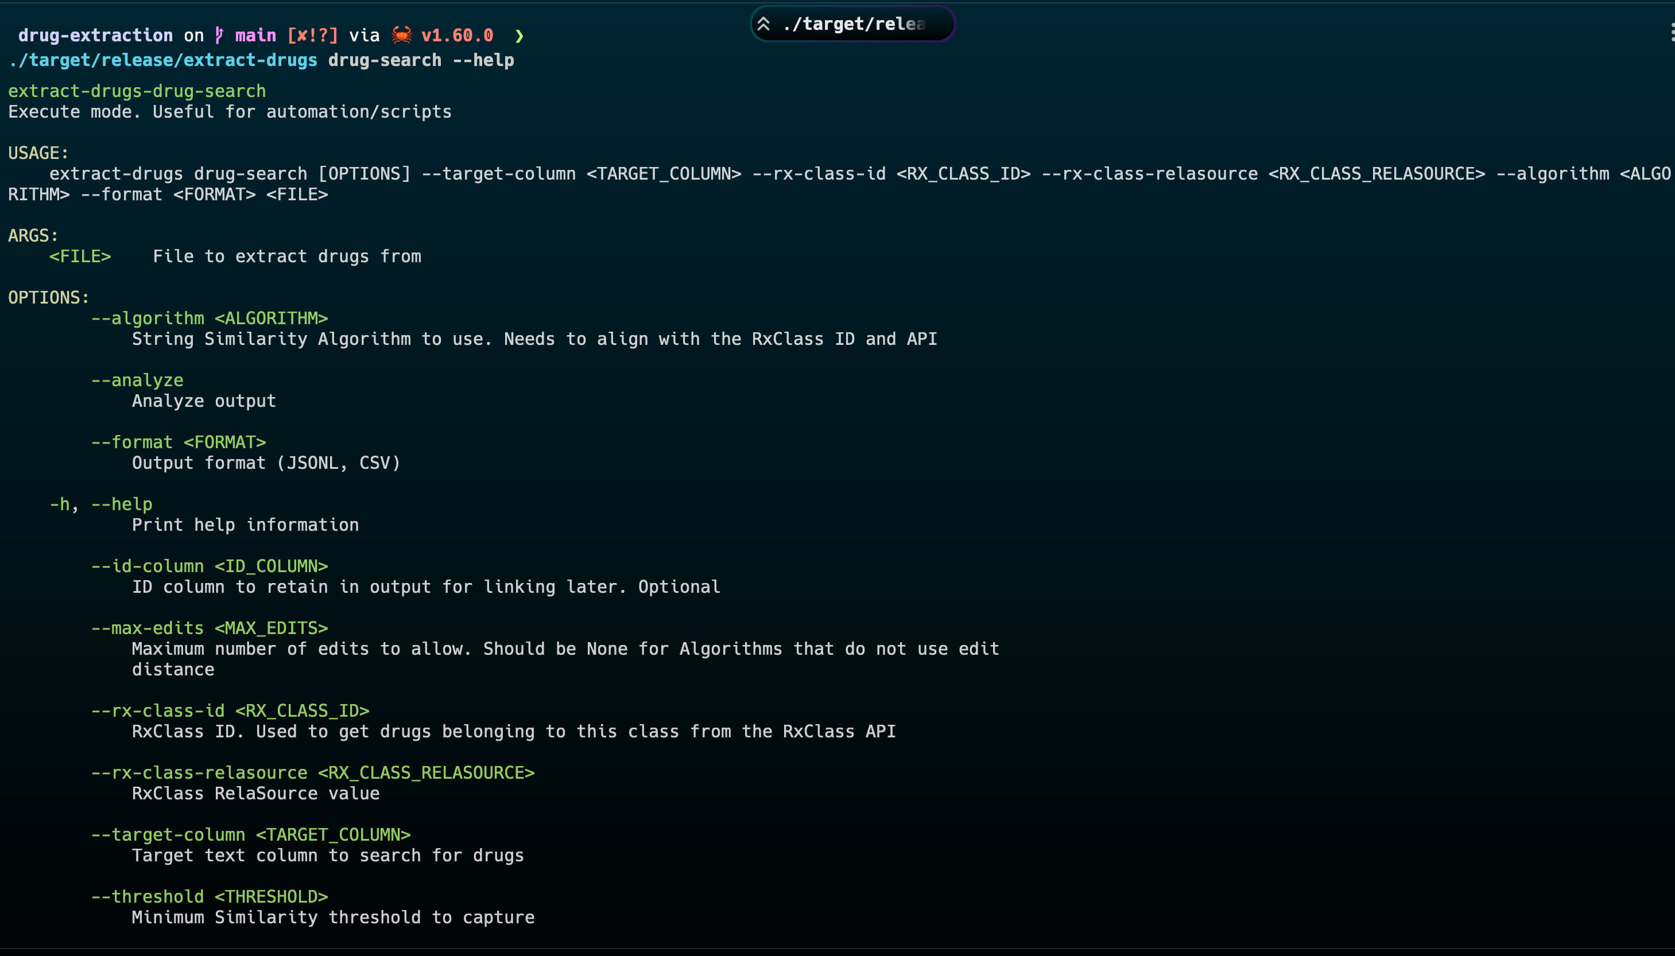Click the --threshold <THRESHOLD> option
Image resolution: width=1675 pixels, height=956 pixels.
coord(210,897)
